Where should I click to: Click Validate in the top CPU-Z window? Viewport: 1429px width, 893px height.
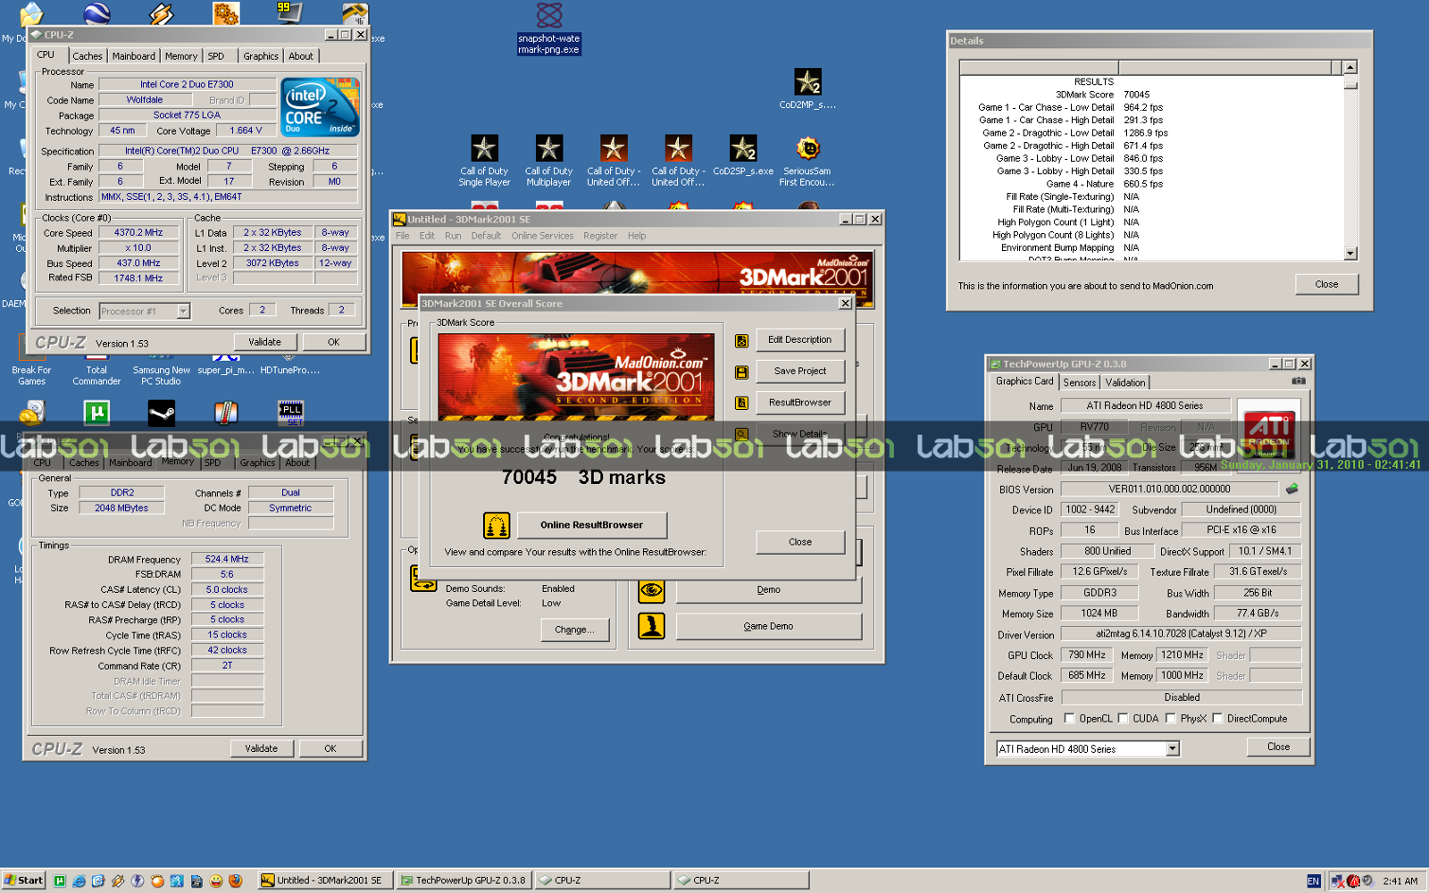coord(264,342)
